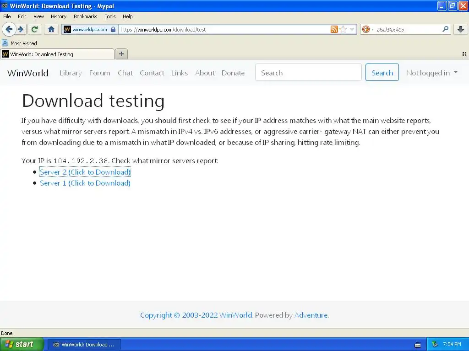Click the network tray icon
The width and height of the screenshot is (469, 351).
[435, 345]
